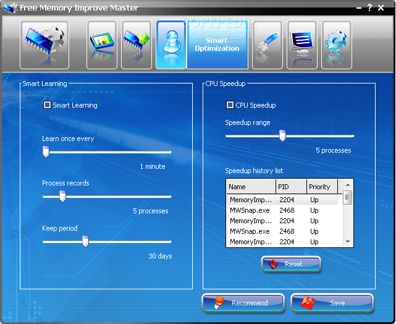396x324 pixels.
Task: Click the red floppy disk Save icon
Action: click(308, 303)
